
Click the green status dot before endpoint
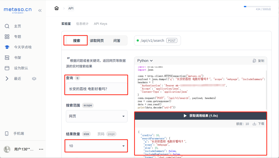tap(137, 41)
